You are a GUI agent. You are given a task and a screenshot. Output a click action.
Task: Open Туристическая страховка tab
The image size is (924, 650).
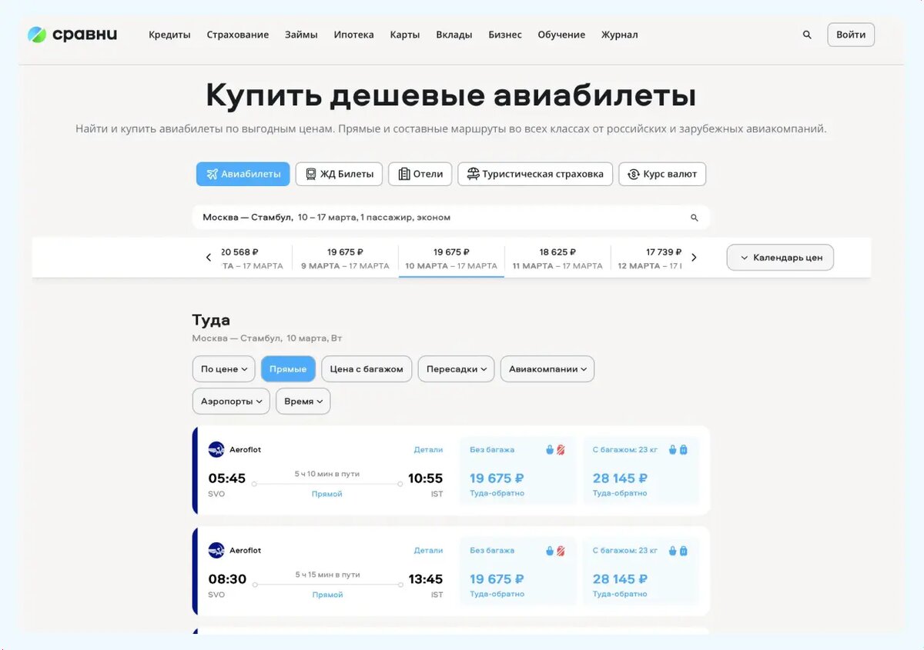click(535, 174)
